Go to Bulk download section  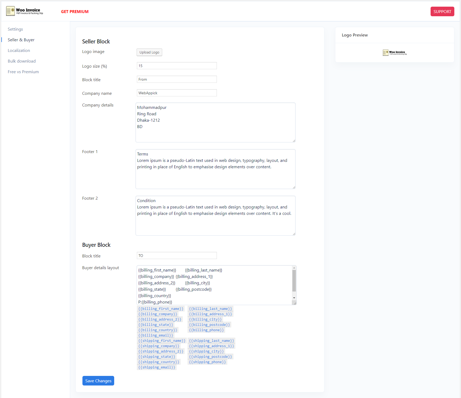22,61
